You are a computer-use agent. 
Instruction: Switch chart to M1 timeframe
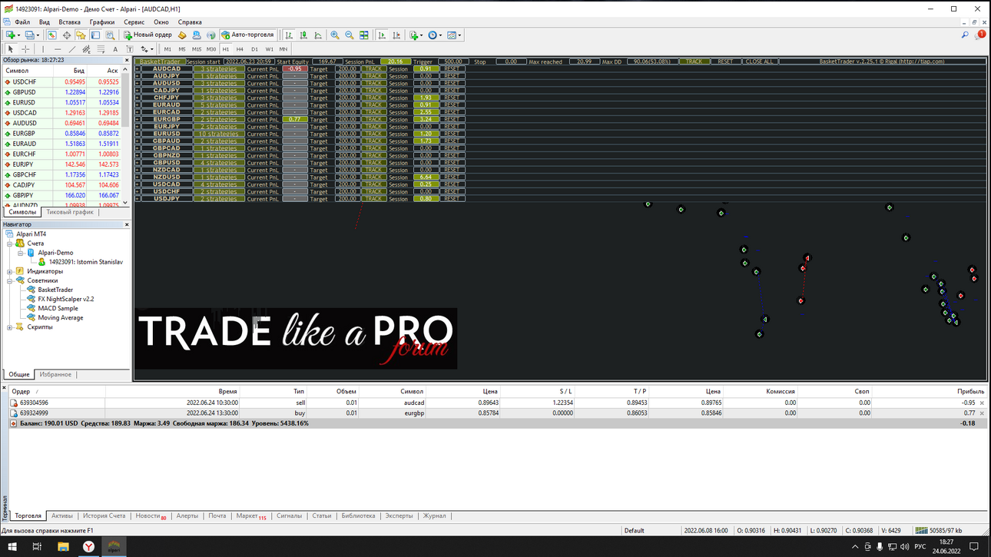[x=167, y=49]
